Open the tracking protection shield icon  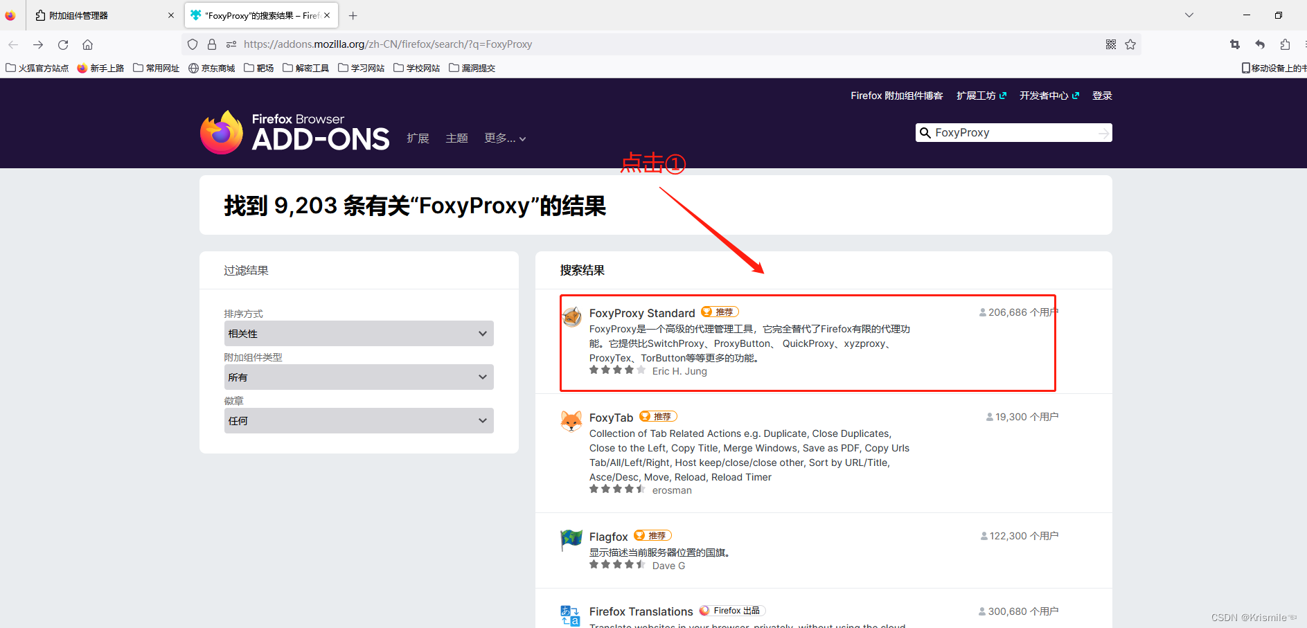193,44
